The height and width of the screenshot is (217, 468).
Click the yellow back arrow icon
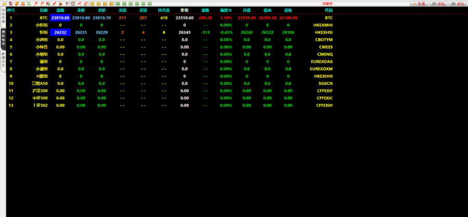4,4
